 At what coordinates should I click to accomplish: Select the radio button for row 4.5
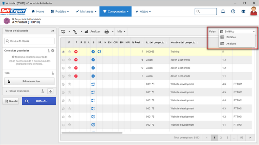click(x=63, y=92)
